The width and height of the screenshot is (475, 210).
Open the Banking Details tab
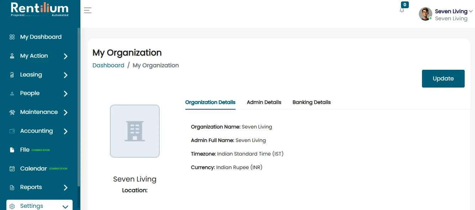pos(312,102)
